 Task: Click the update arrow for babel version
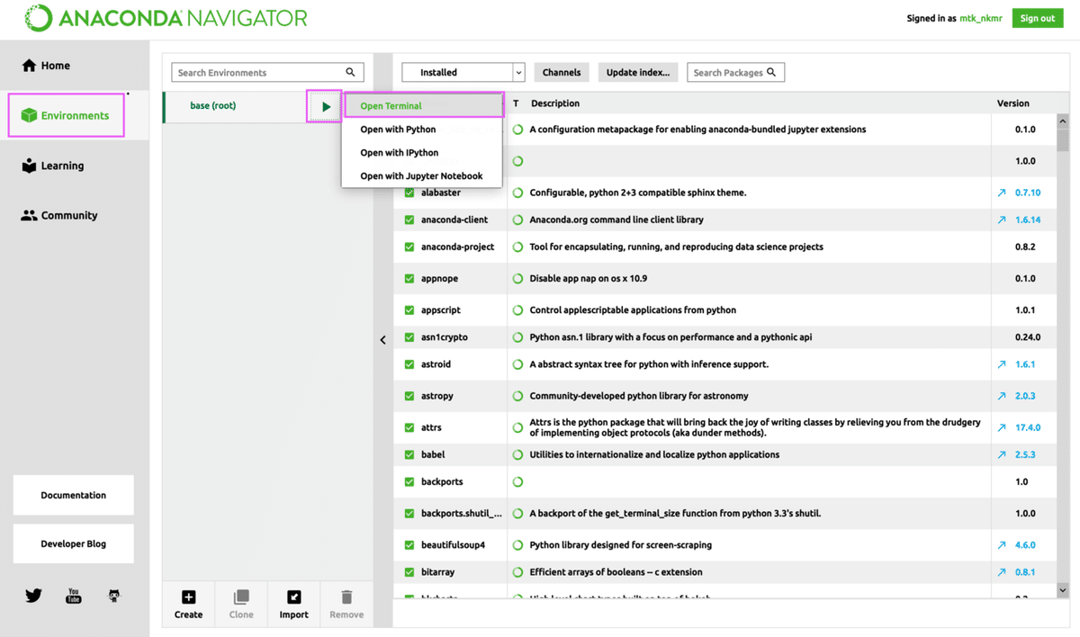[x=1002, y=454]
